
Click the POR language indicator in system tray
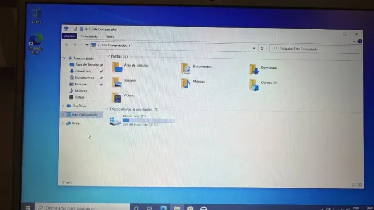point(356,208)
